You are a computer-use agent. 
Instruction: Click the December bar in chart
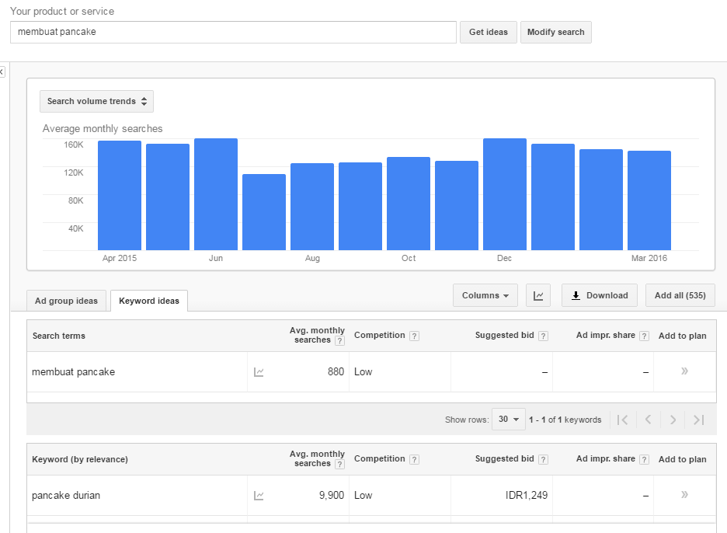[505, 194]
